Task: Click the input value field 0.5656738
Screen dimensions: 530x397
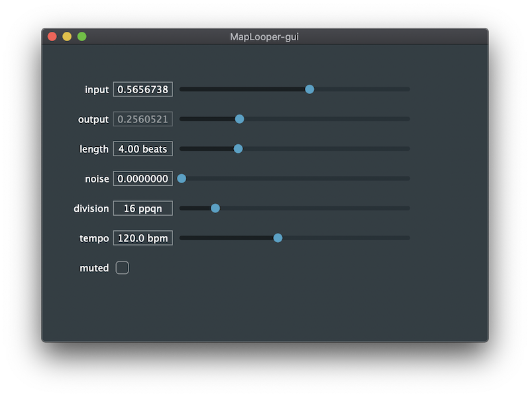Action: pos(142,89)
